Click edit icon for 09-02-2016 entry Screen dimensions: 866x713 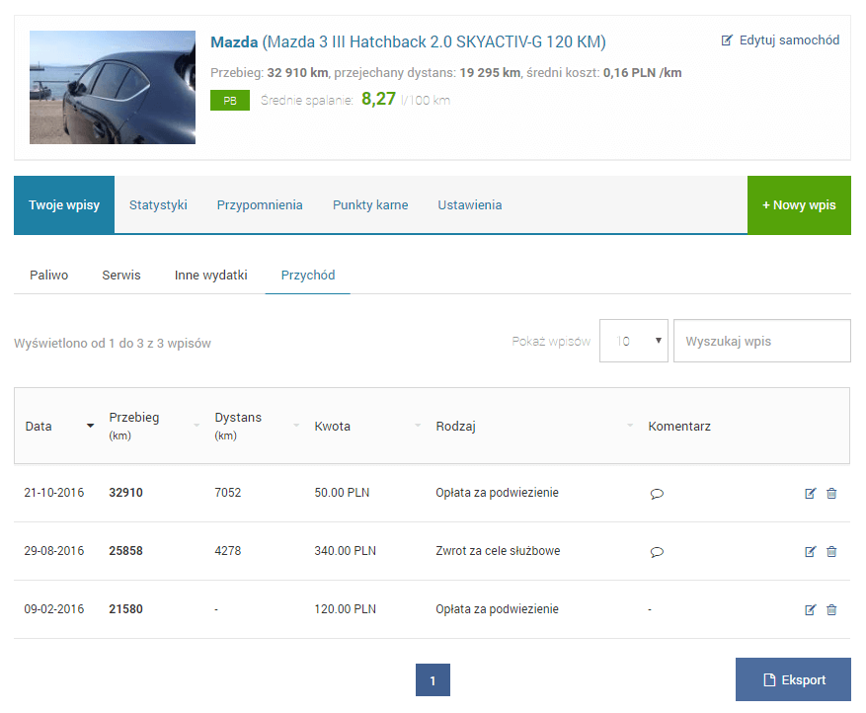pyautogui.click(x=811, y=610)
